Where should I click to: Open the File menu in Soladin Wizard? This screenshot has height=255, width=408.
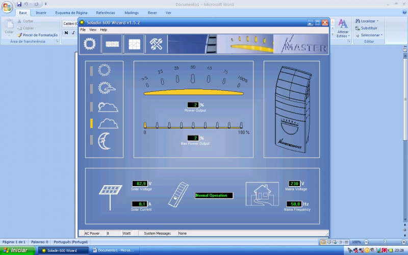pyautogui.click(x=83, y=30)
